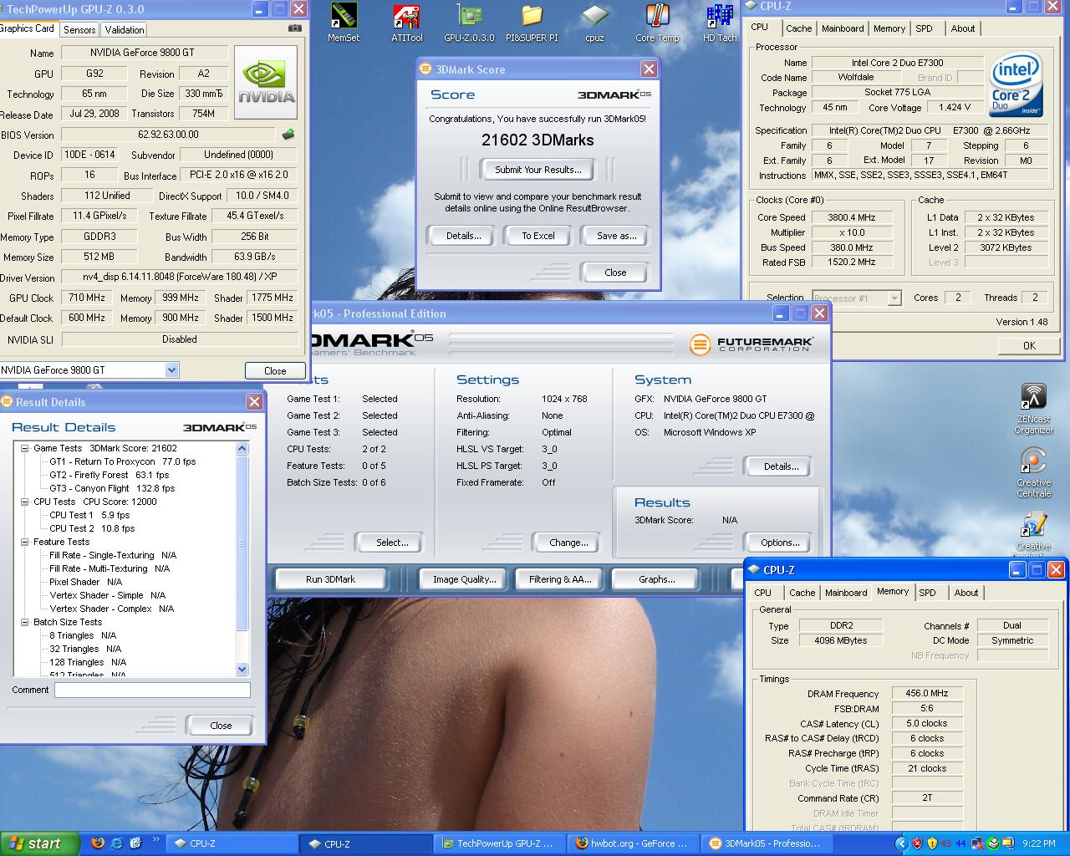Open Filtering & AA settings
The height and width of the screenshot is (856, 1070).
[x=560, y=579]
